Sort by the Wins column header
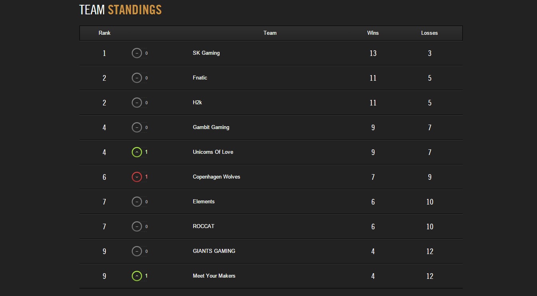The image size is (537, 296). coord(373,33)
